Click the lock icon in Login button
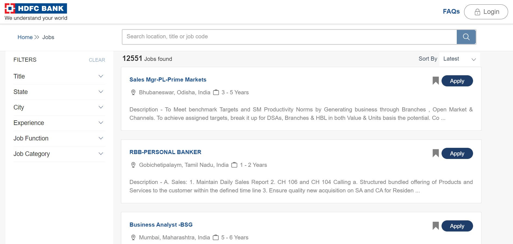This screenshot has height=244, width=513. coord(477,12)
